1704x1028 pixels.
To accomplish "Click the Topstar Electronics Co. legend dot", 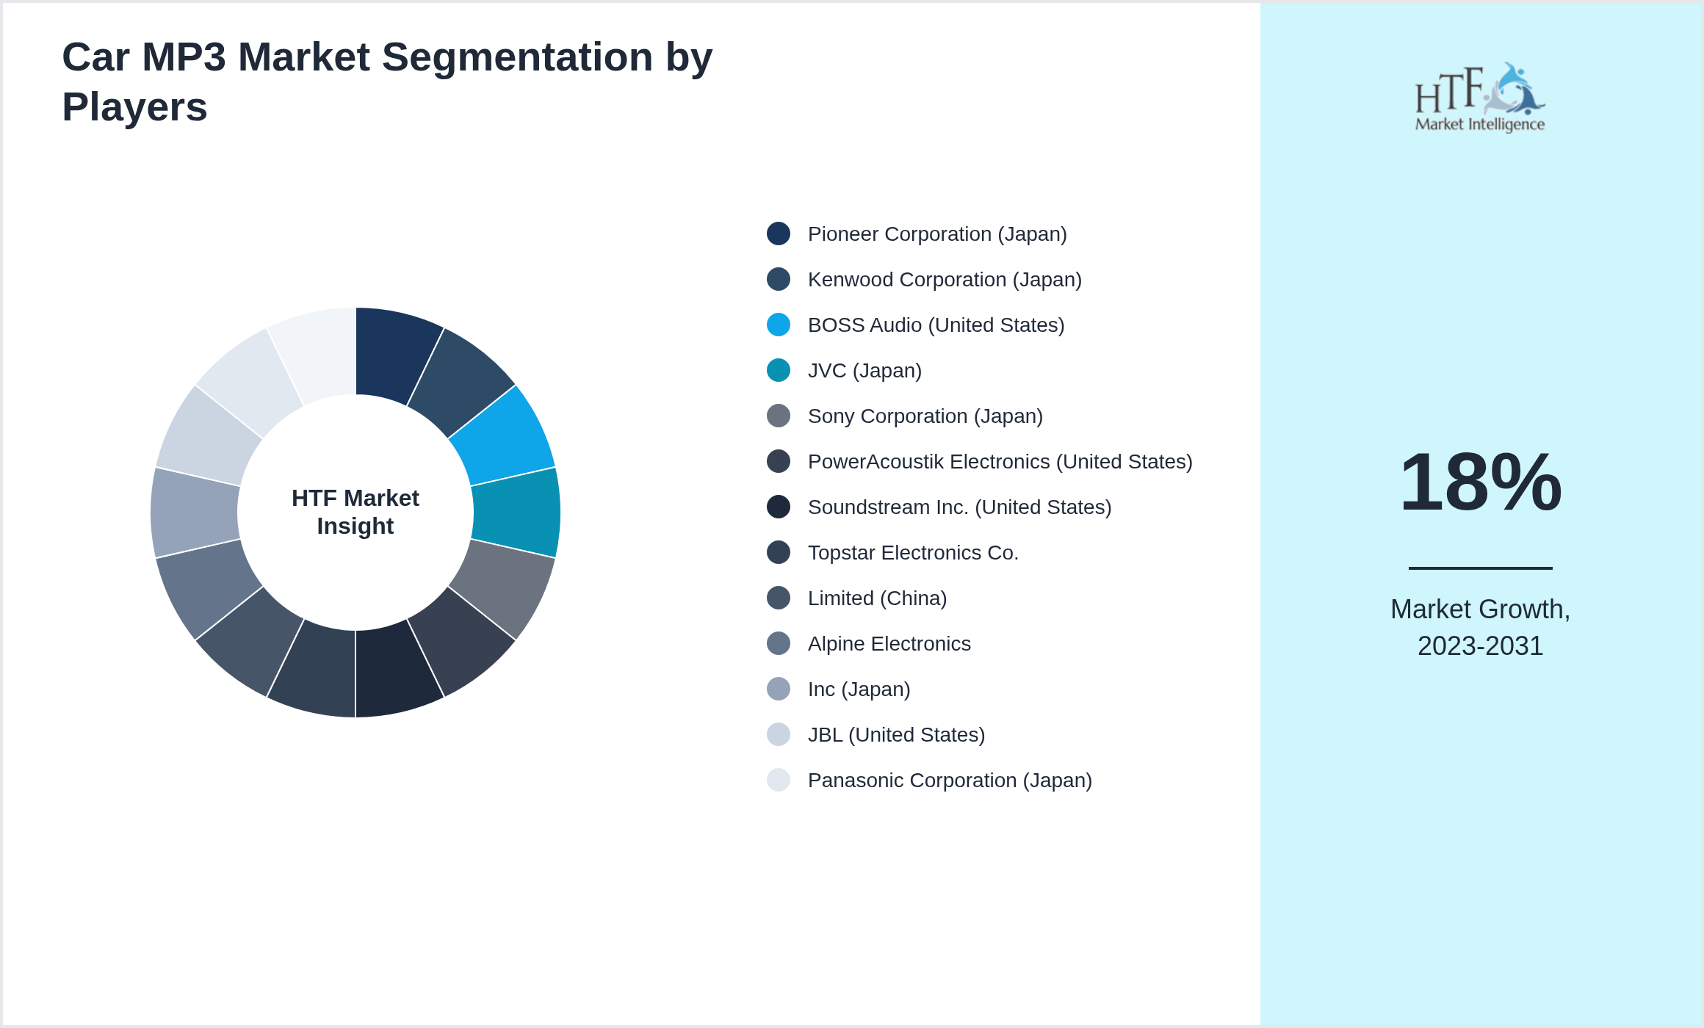I will [779, 552].
